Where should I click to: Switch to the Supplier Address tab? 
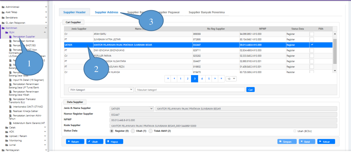pyautogui.click(x=106, y=12)
